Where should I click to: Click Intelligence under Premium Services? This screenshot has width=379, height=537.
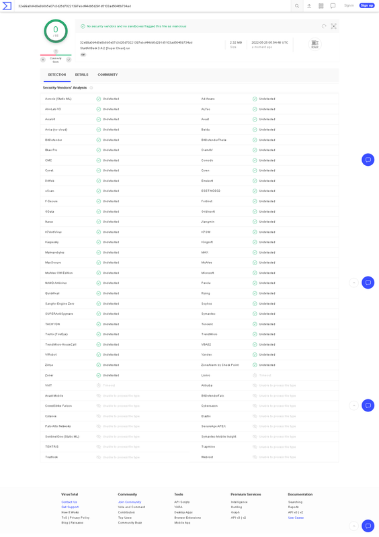pos(239,501)
